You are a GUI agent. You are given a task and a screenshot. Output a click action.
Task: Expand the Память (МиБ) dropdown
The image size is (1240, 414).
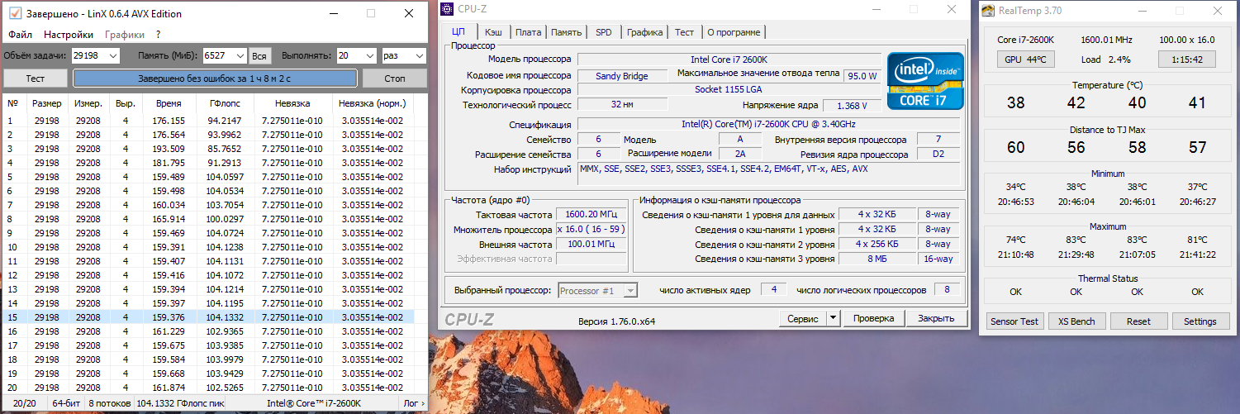click(240, 55)
